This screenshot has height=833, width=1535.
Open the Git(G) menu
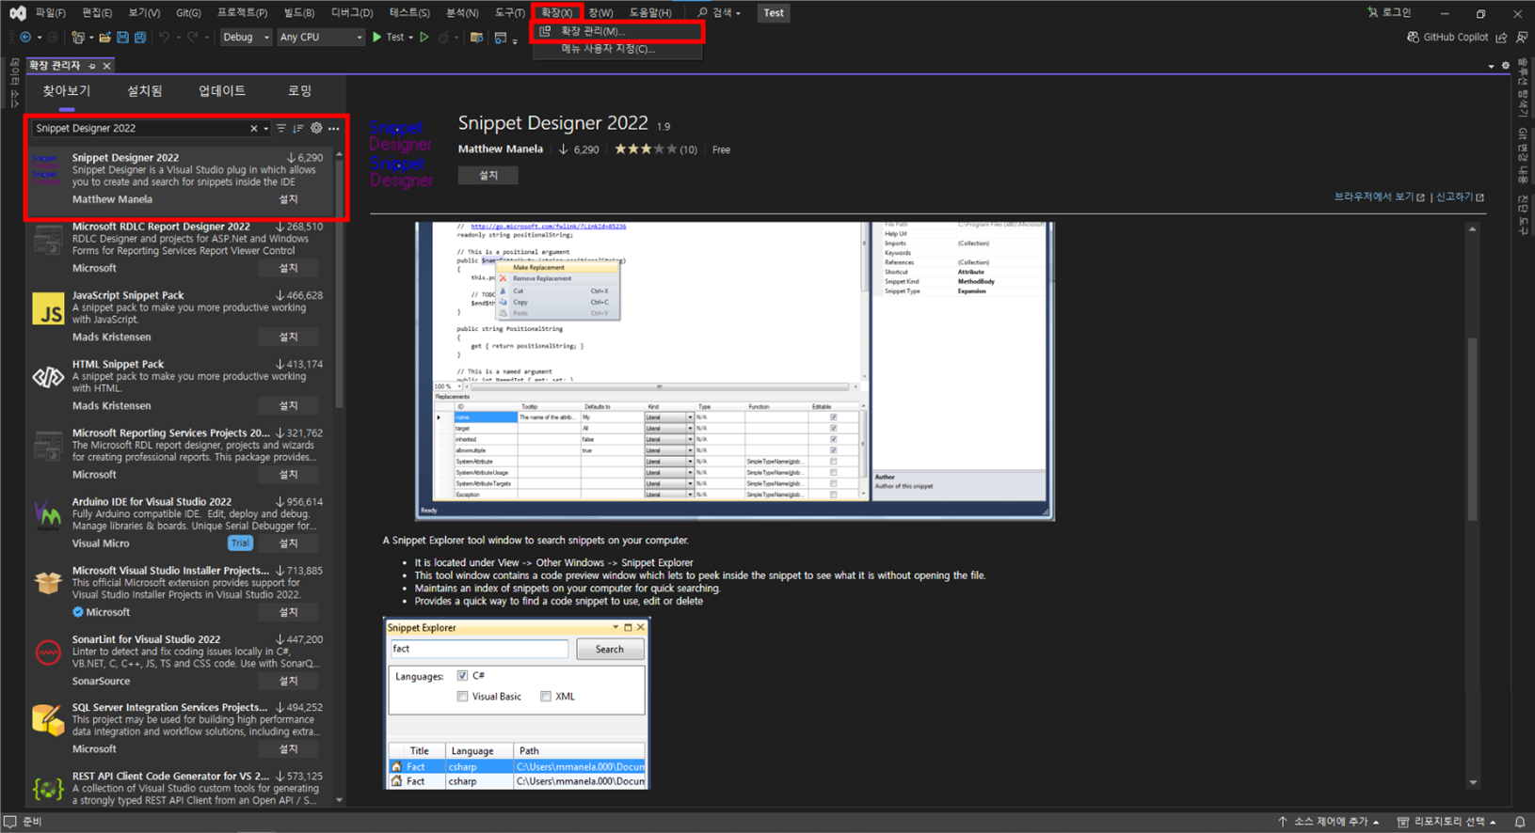(x=188, y=13)
